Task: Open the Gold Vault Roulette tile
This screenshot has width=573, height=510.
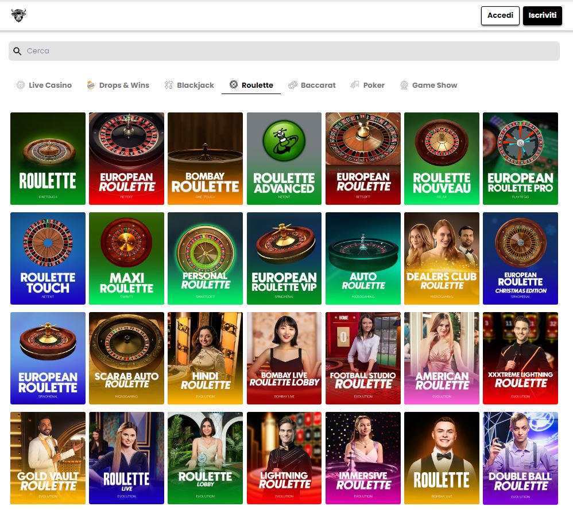Action: click(48, 458)
